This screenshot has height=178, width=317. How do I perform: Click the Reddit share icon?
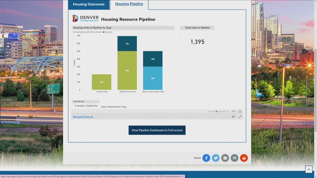click(x=244, y=158)
